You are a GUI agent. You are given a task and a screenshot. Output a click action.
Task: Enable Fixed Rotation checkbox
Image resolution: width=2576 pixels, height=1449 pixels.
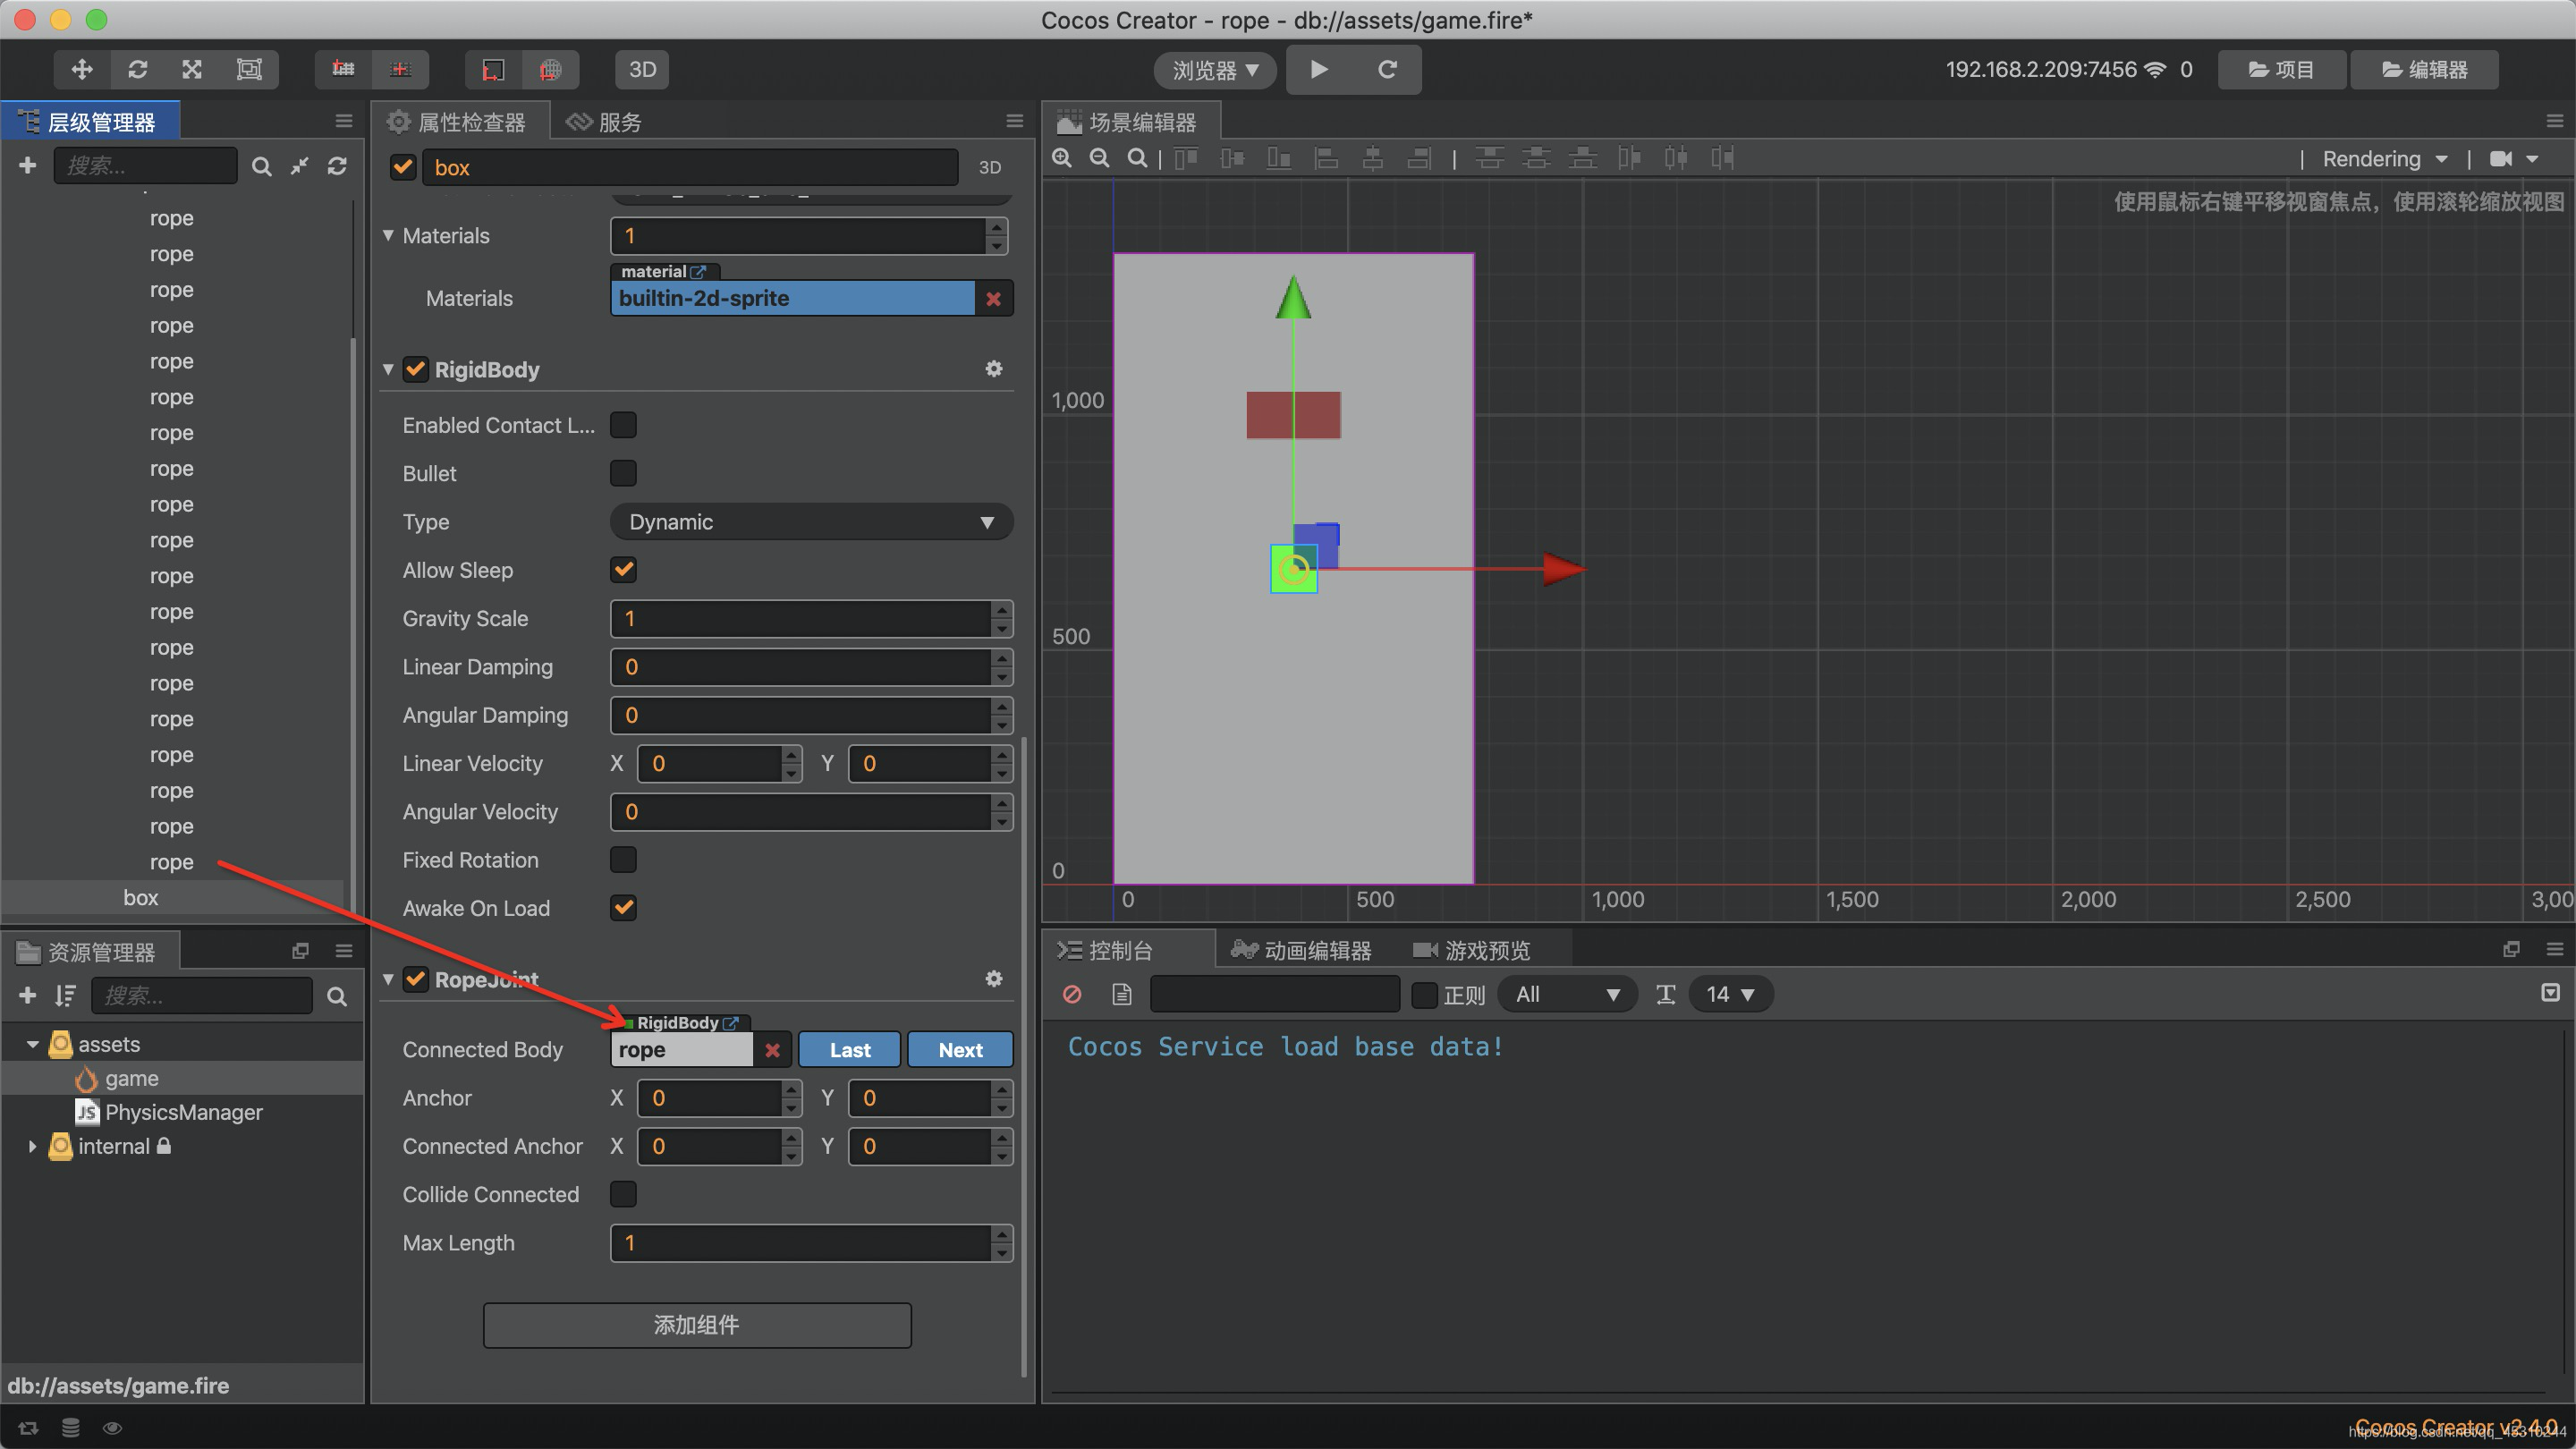623,858
